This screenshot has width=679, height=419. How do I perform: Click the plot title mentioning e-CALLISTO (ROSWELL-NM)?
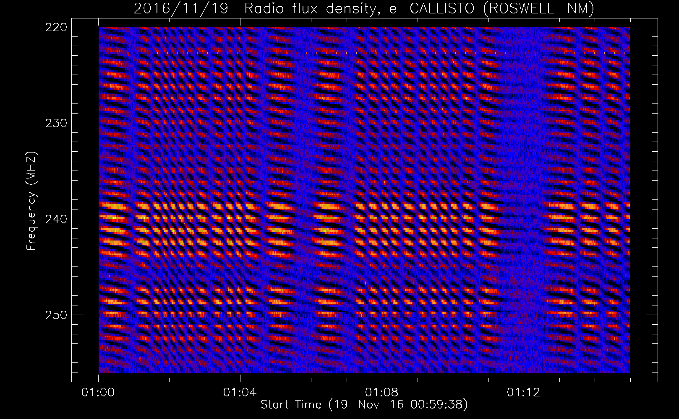364,9
